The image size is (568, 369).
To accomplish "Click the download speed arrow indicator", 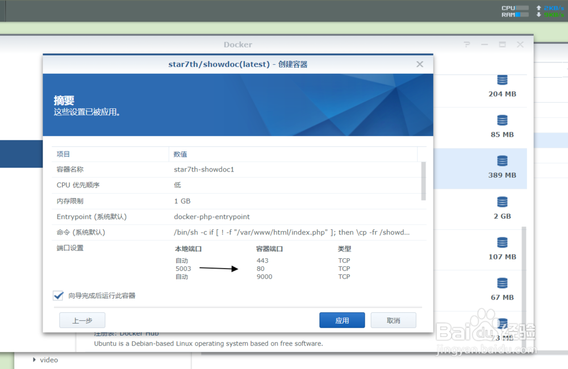I will point(538,15).
